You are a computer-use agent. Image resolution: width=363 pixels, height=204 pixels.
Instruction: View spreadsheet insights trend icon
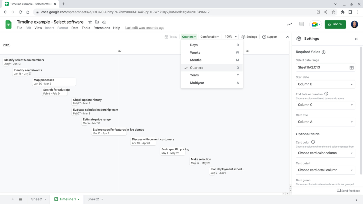click(289, 24)
